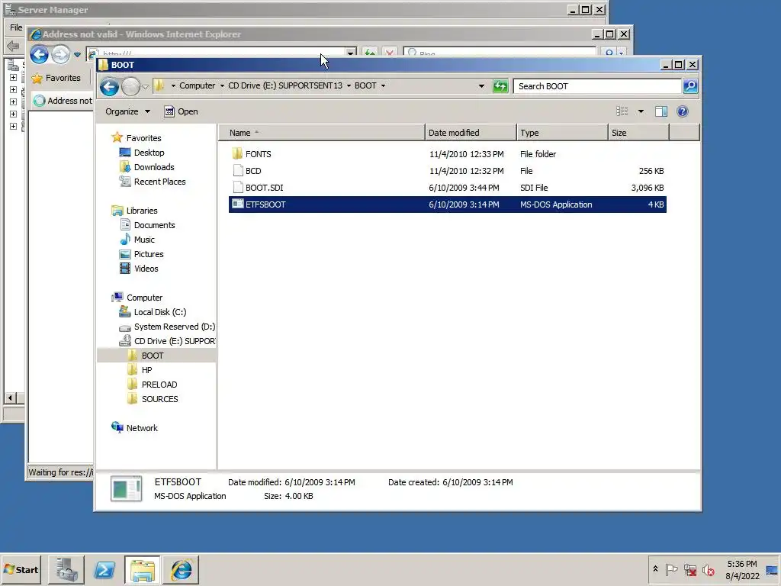Click Internet Explorer taskbar button
781x586 pixels.
tap(181, 569)
